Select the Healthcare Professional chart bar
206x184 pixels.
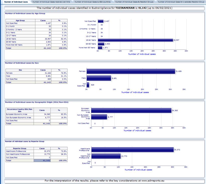(132, 150)
